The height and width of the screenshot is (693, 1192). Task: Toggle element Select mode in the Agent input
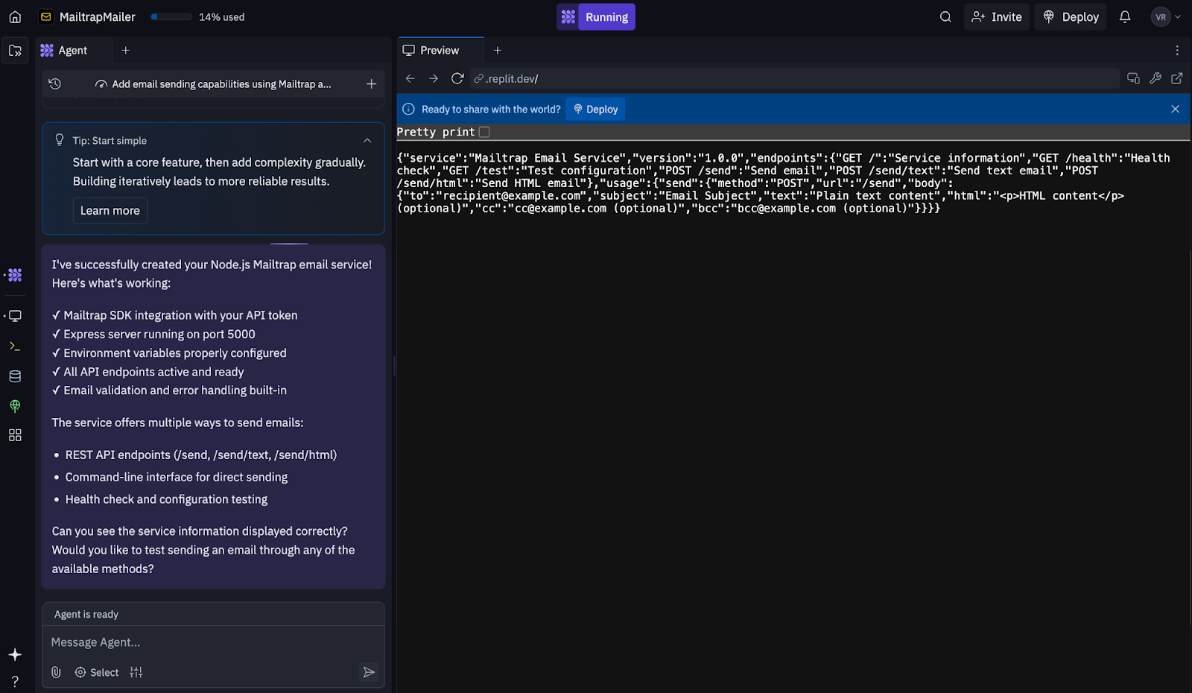[96, 672]
